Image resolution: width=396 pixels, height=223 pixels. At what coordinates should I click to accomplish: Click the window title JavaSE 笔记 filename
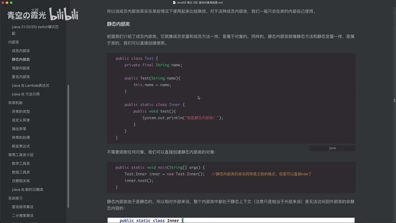pos(200,2)
